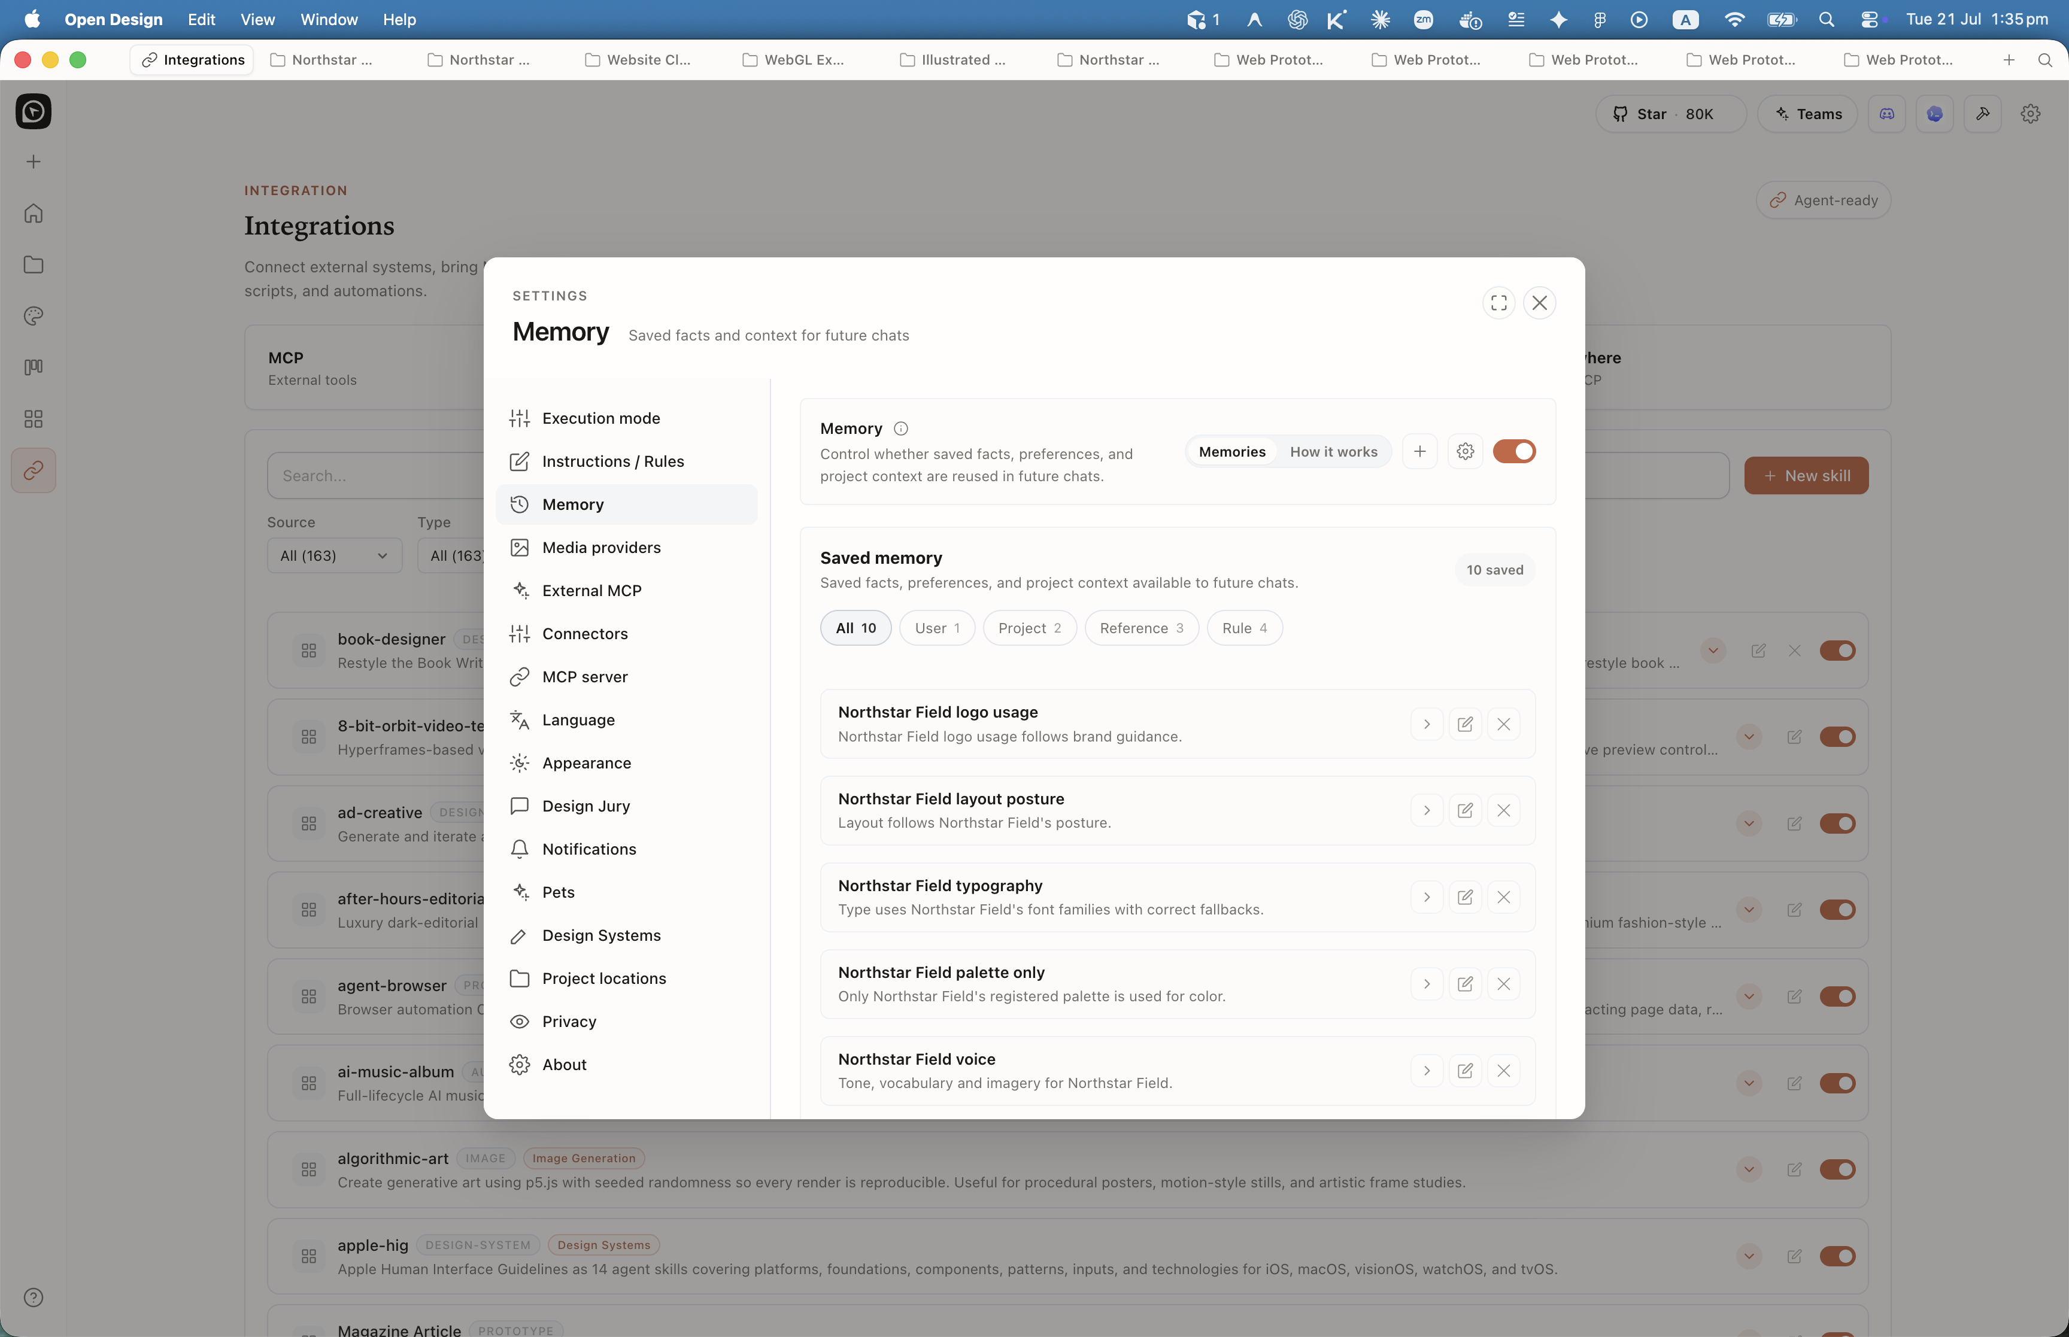The image size is (2069, 1337).
Task: Switch to How it works tab
Action: [x=1333, y=451]
